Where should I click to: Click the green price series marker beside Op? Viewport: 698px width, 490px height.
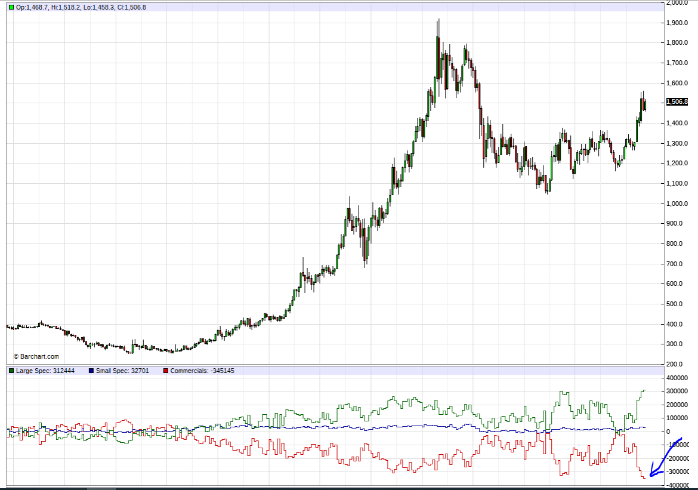(11, 7)
